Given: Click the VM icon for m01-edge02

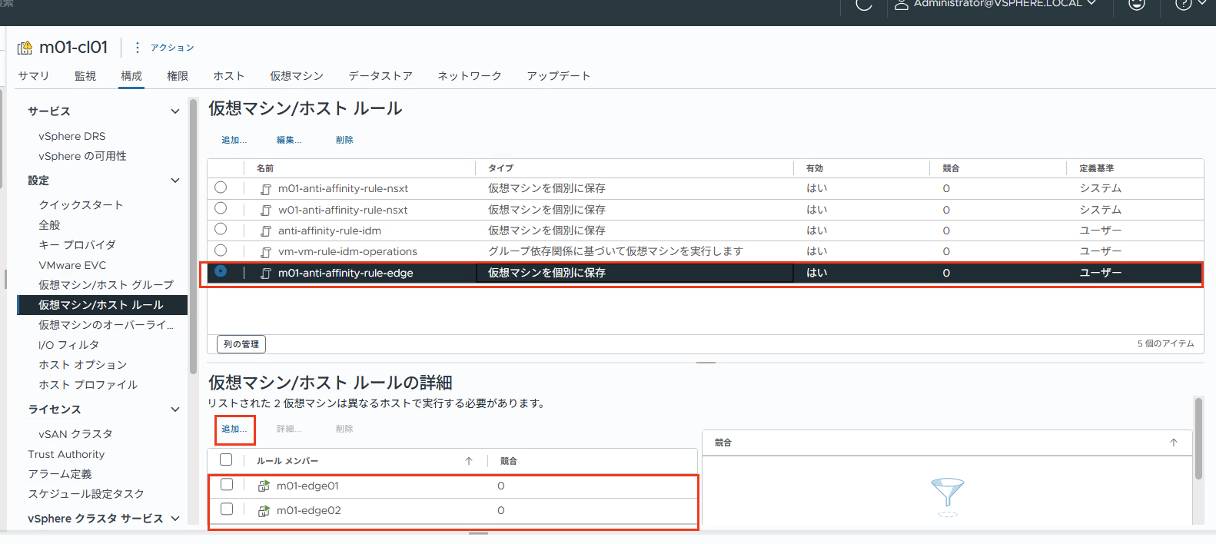Looking at the screenshot, I should 264,510.
